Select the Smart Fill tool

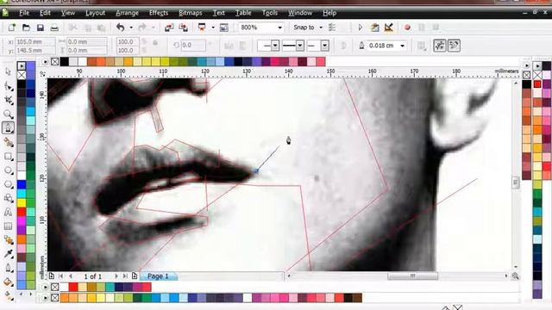[x=8, y=142]
